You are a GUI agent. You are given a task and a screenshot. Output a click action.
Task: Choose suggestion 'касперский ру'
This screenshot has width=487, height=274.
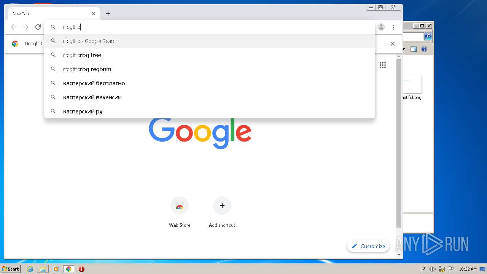pyautogui.click(x=210, y=112)
